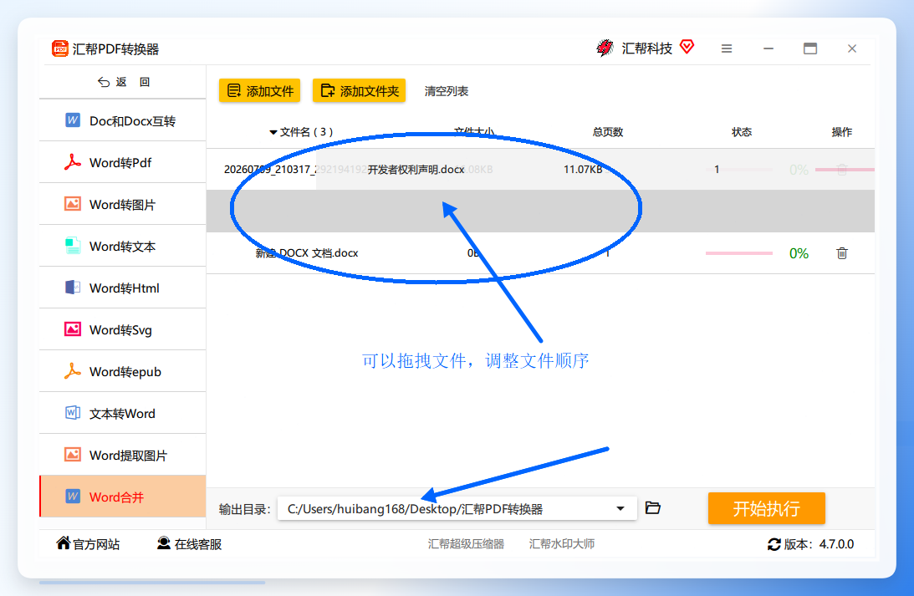This screenshot has height=596, width=914.
Task: Go back using 返回
Action: tap(124, 82)
